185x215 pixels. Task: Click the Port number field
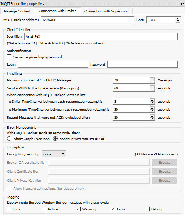point(161,20)
